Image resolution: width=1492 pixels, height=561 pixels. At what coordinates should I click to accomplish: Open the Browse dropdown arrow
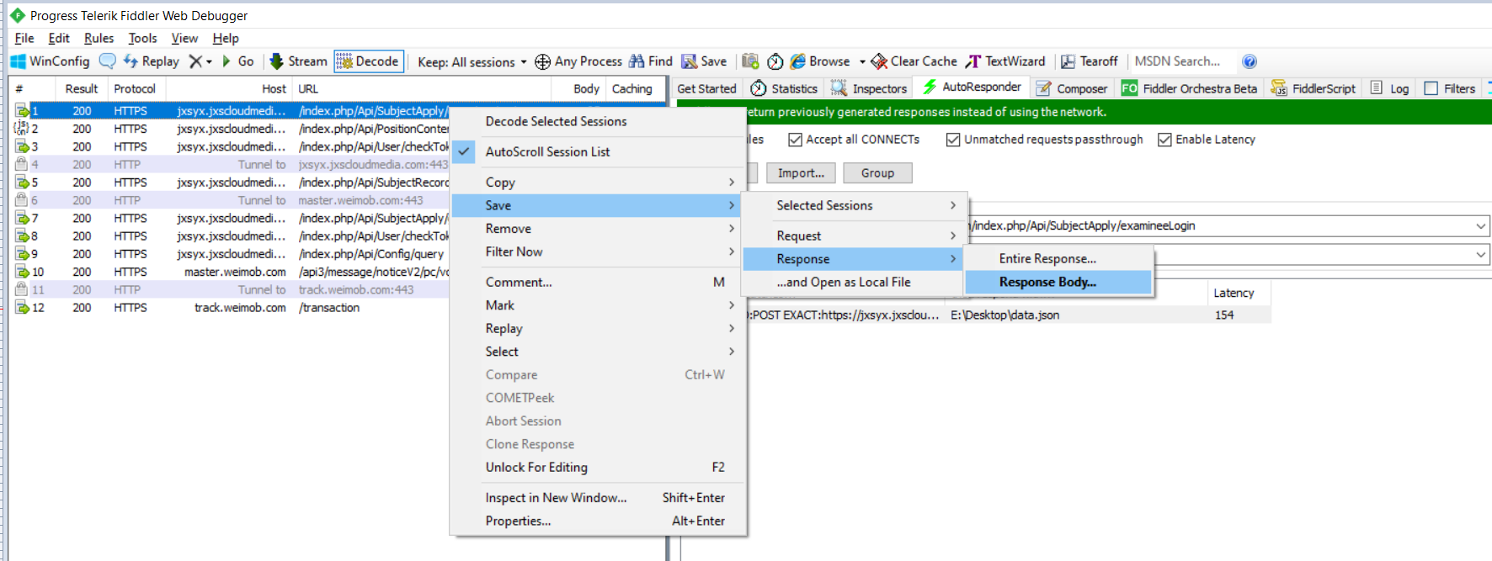pyautogui.click(x=862, y=61)
